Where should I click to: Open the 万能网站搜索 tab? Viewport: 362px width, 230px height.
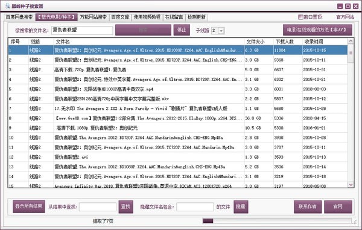pos(94,17)
